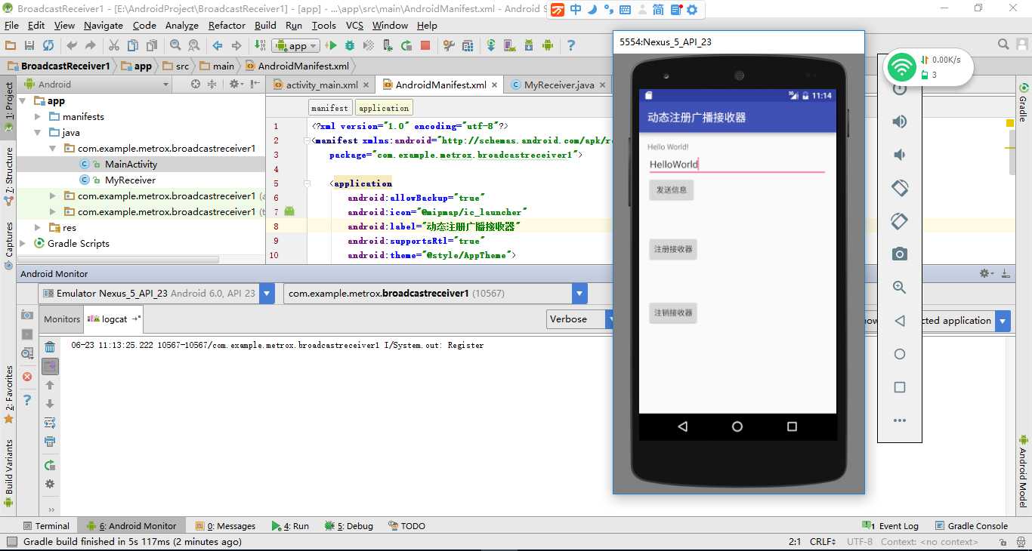Open the 5: Debug tool window
The height and width of the screenshot is (551, 1032).
349,526
